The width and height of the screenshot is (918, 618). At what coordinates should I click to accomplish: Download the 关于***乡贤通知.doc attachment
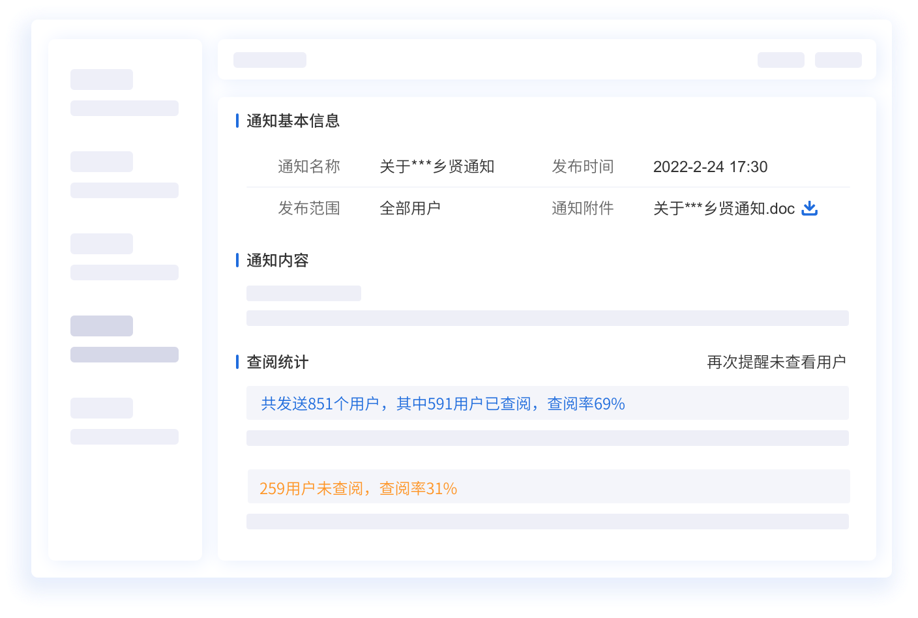pyautogui.click(x=809, y=208)
